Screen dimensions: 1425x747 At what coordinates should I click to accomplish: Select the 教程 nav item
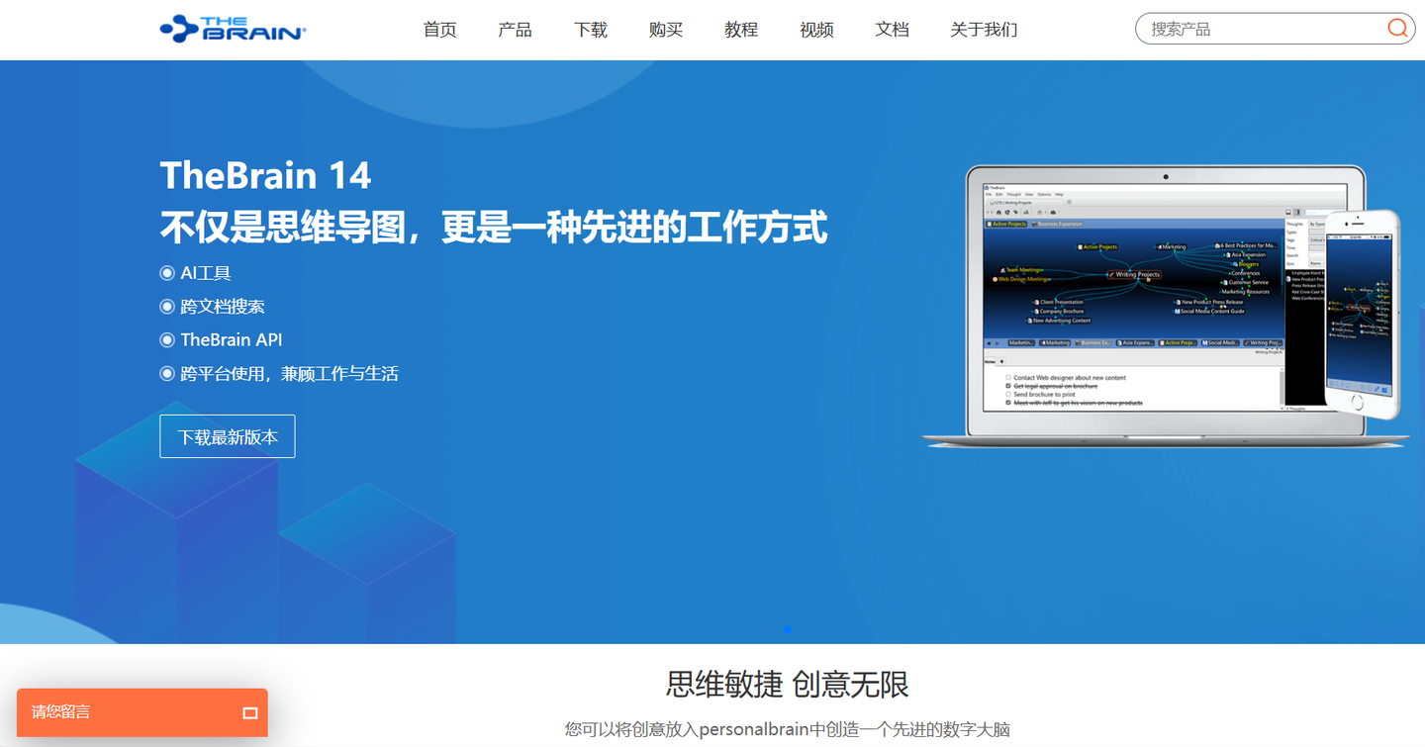pos(741,30)
